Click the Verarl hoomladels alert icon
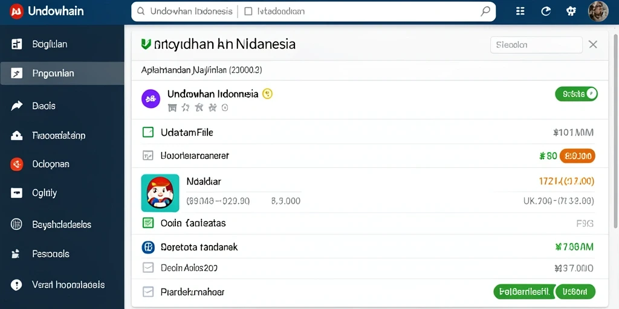The width and height of the screenshot is (619, 309). tap(16, 285)
